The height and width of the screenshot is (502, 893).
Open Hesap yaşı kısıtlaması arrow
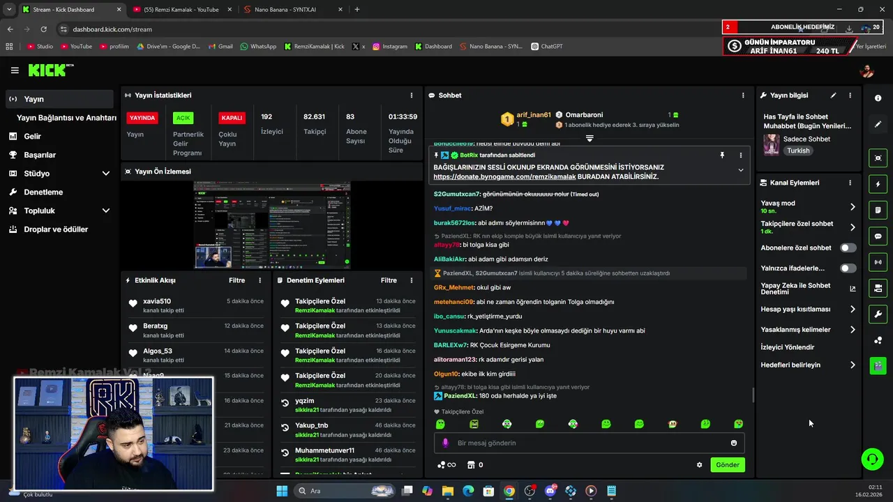(x=852, y=309)
